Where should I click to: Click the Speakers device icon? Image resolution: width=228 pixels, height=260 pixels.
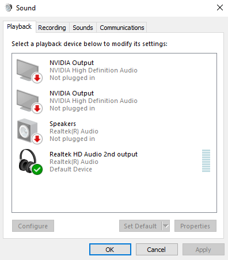pyautogui.click(x=29, y=132)
